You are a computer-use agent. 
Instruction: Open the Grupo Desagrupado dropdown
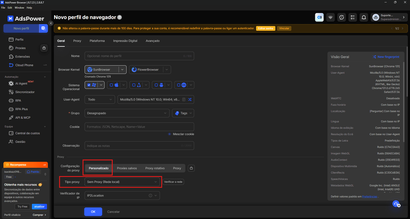click(127, 113)
